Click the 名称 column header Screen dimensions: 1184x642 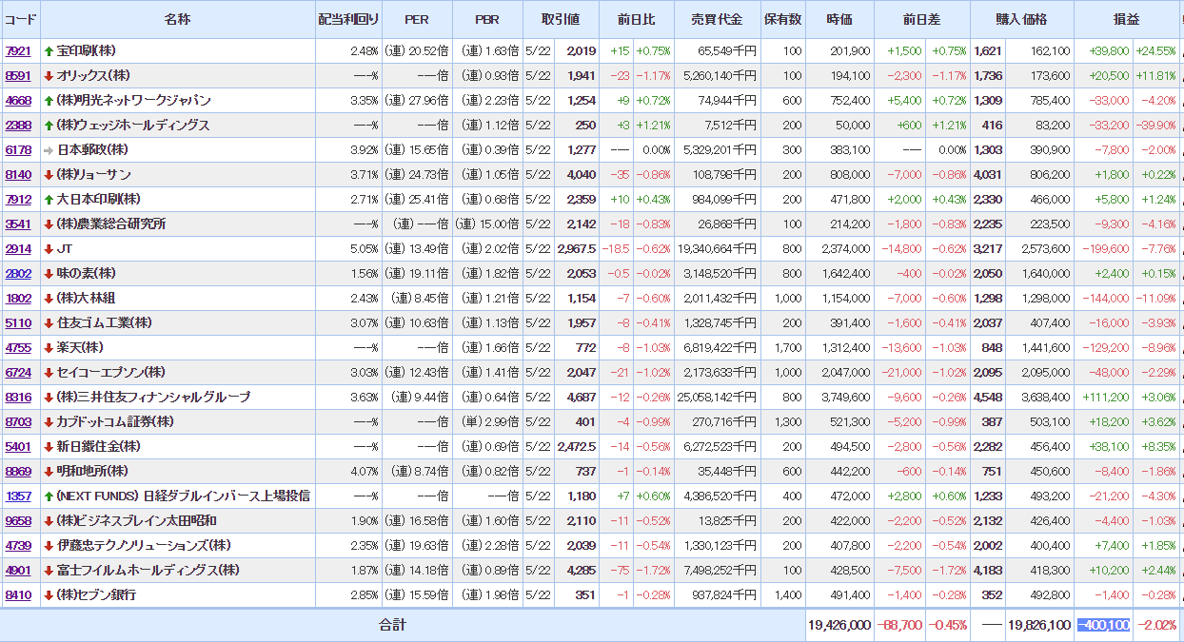(x=177, y=19)
